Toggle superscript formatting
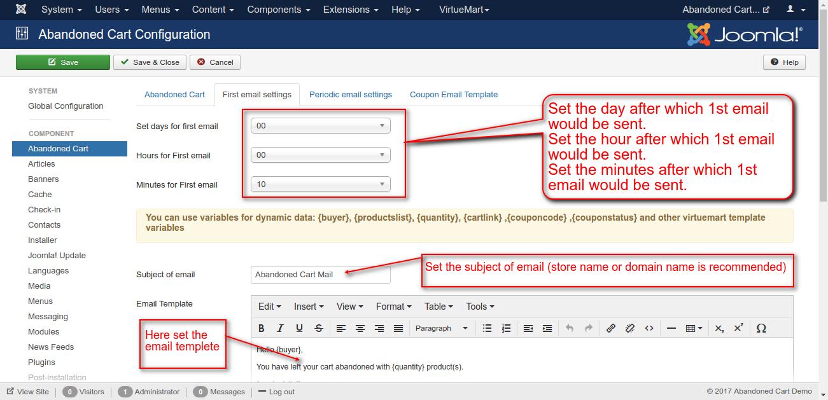Image resolution: width=828 pixels, height=400 pixels. click(x=738, y=328)
